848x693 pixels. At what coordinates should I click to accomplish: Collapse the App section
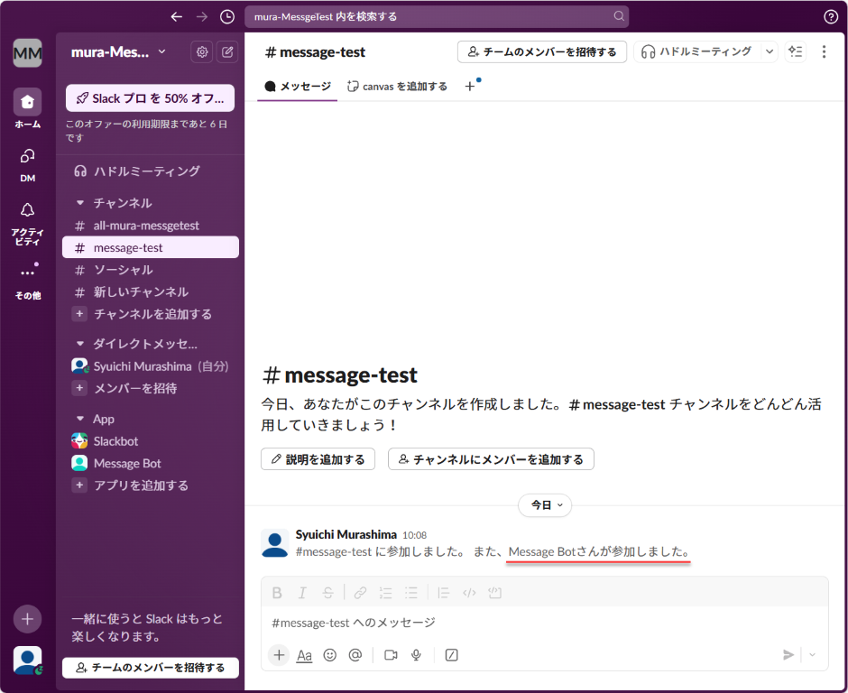tap(80, 419)
